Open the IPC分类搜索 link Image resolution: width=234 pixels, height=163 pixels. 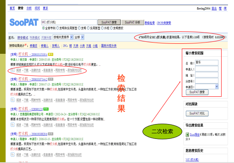tap(164, 23)
